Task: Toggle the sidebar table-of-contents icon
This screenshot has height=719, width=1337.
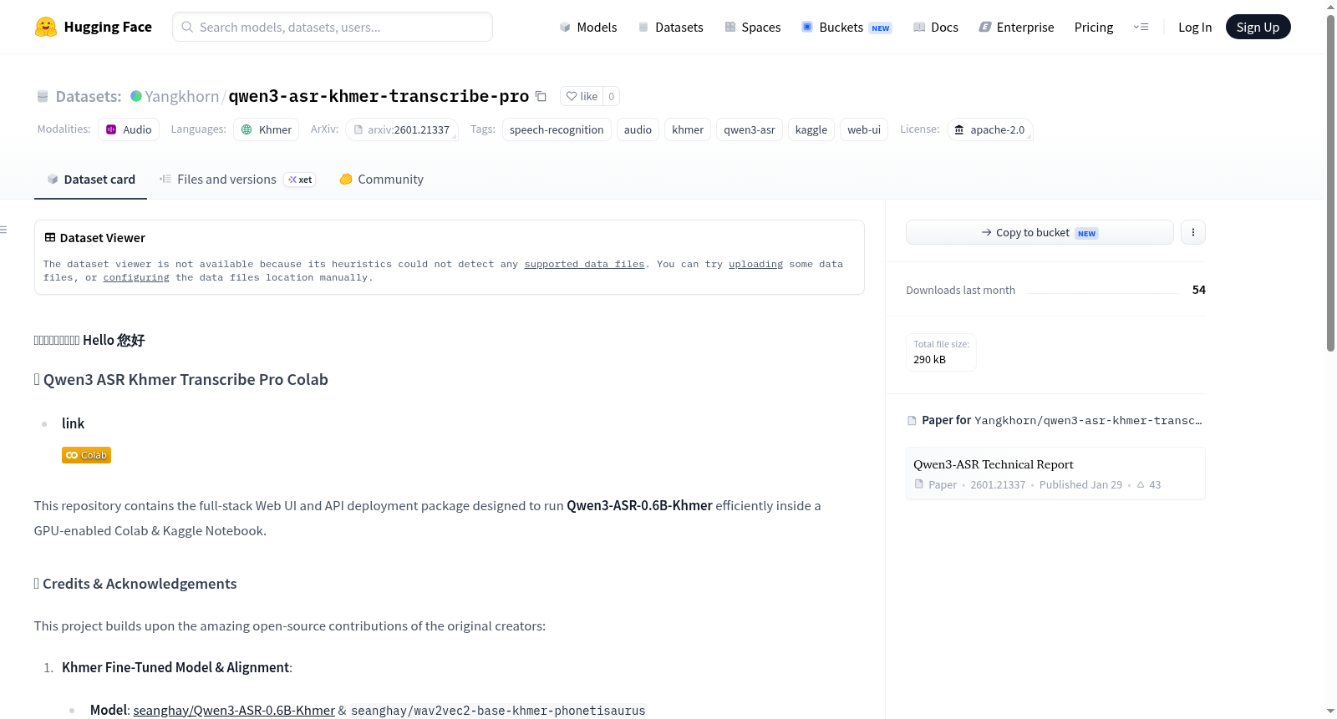Action: 4,230
